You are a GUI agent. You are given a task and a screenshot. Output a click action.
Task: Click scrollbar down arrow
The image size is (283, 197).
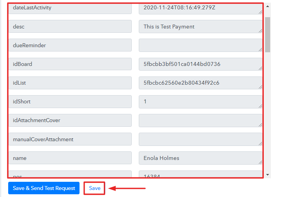(268, 175)
